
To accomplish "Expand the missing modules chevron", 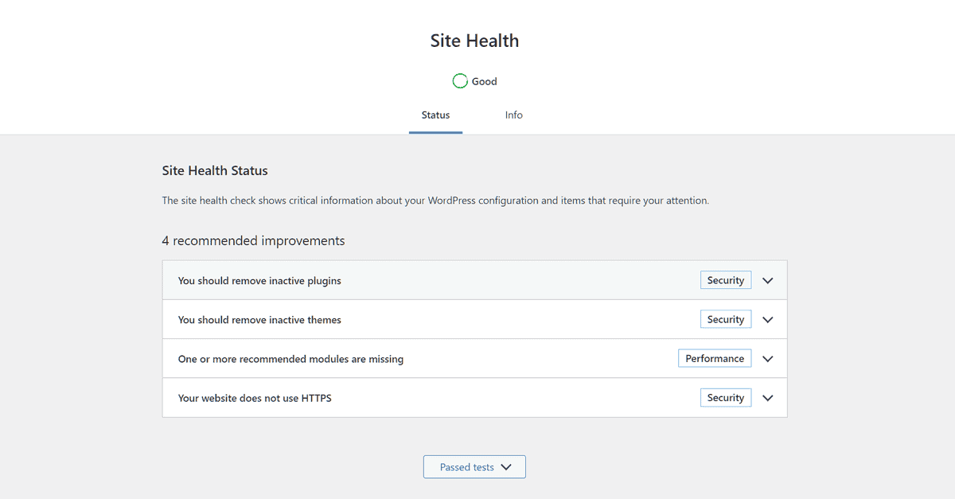I will (768, 359).
